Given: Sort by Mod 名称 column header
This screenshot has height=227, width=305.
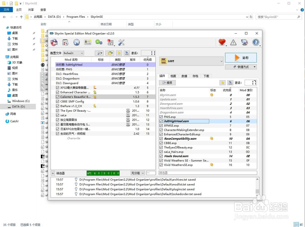Looking at the screenshot, I should tap(71, 59).
